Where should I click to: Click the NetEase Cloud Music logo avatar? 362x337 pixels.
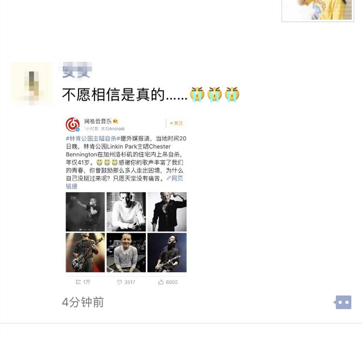click(x=73, y=125)
